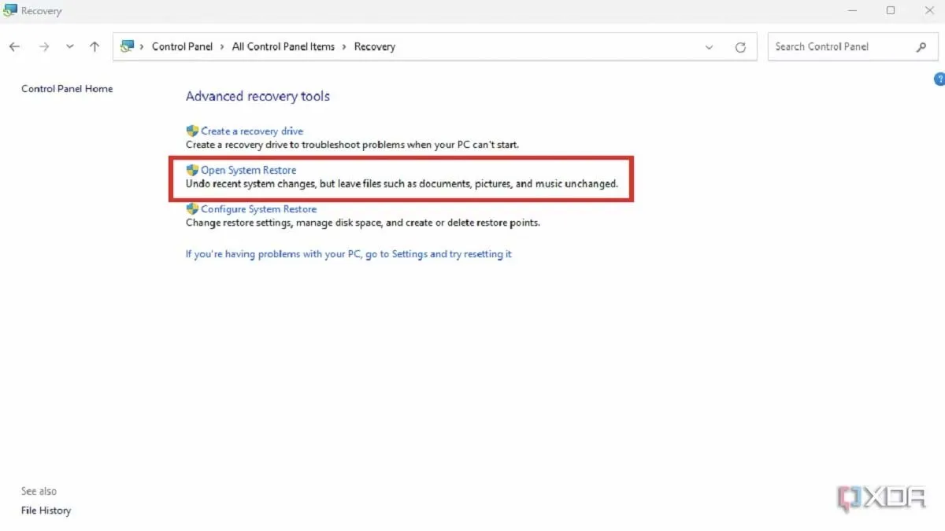Click shield icon beside Create a recovery drive
Viewport: 945px width, 531px height.
tap(192, 131)
